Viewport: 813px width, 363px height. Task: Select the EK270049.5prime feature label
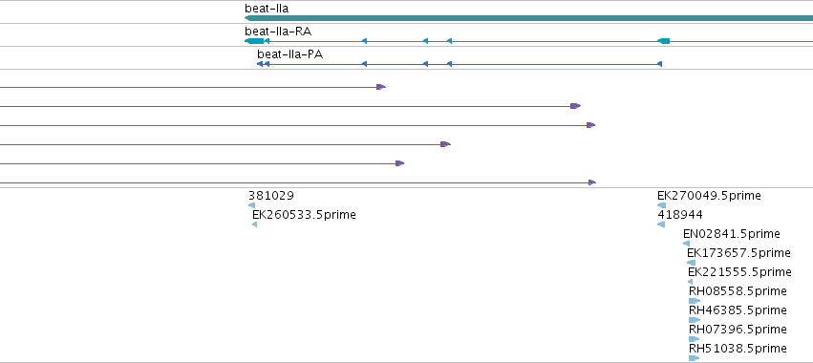click(709, 196)
